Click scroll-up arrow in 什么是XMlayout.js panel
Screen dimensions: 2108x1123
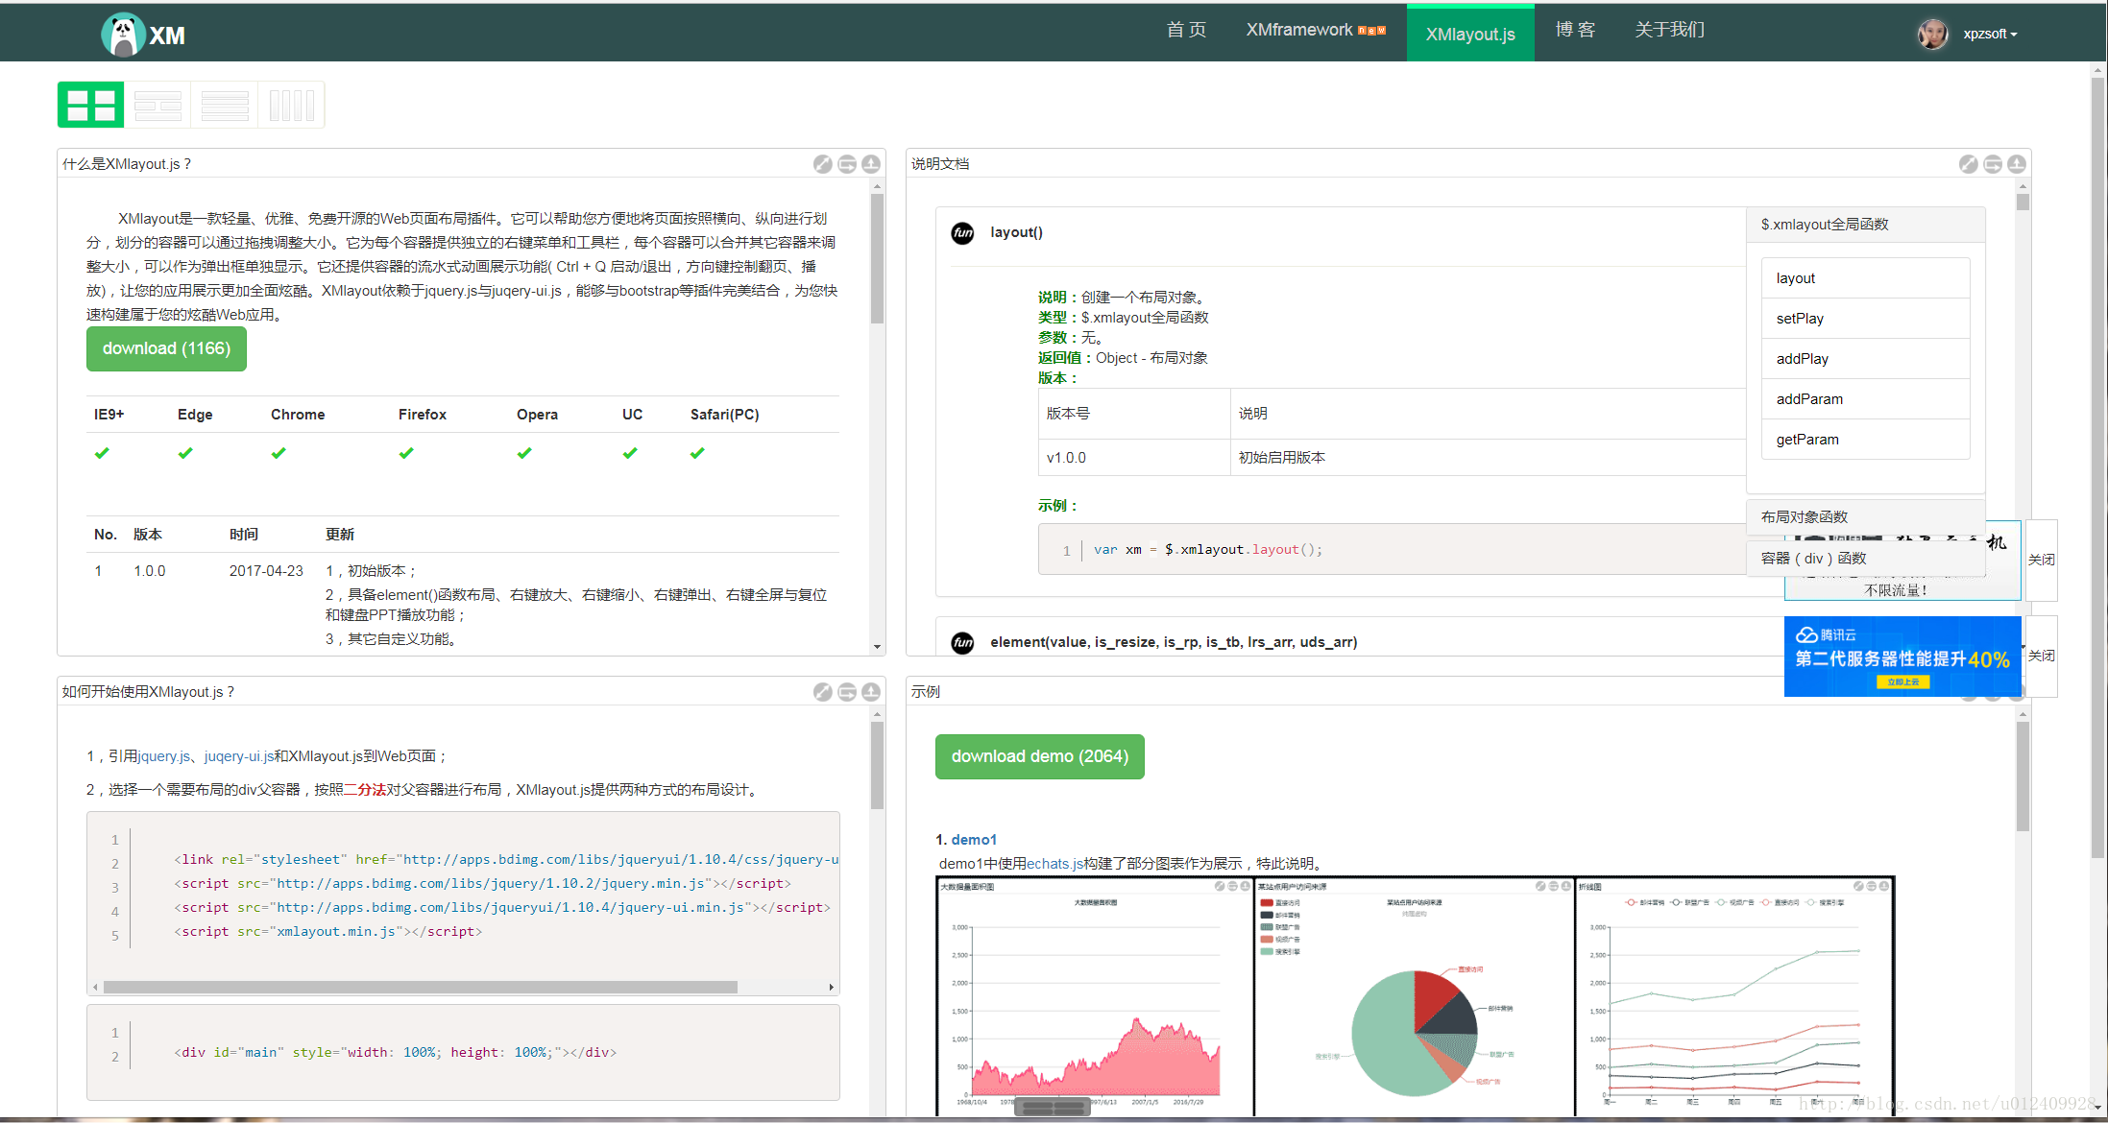coord(877,186)
